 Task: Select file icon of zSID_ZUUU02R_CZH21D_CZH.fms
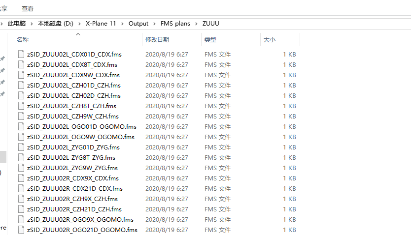tap(21, 209)
